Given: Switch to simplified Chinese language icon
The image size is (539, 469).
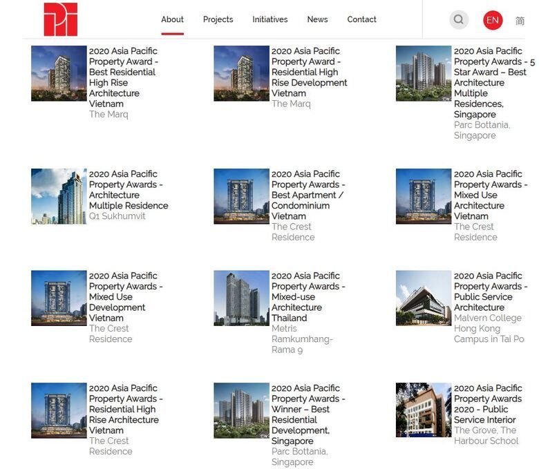Looking at the screenshot, I should coord(520,21).
